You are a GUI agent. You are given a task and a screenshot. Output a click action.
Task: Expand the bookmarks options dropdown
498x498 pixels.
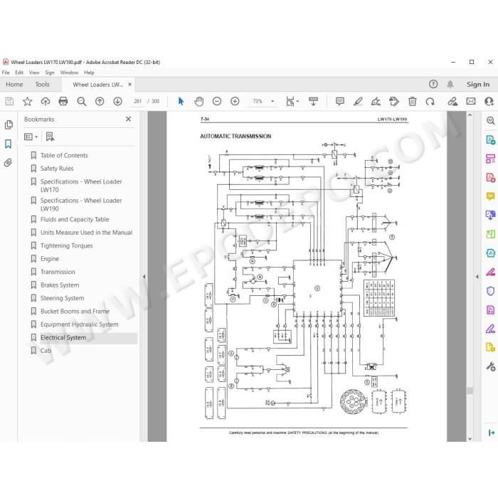31,137
